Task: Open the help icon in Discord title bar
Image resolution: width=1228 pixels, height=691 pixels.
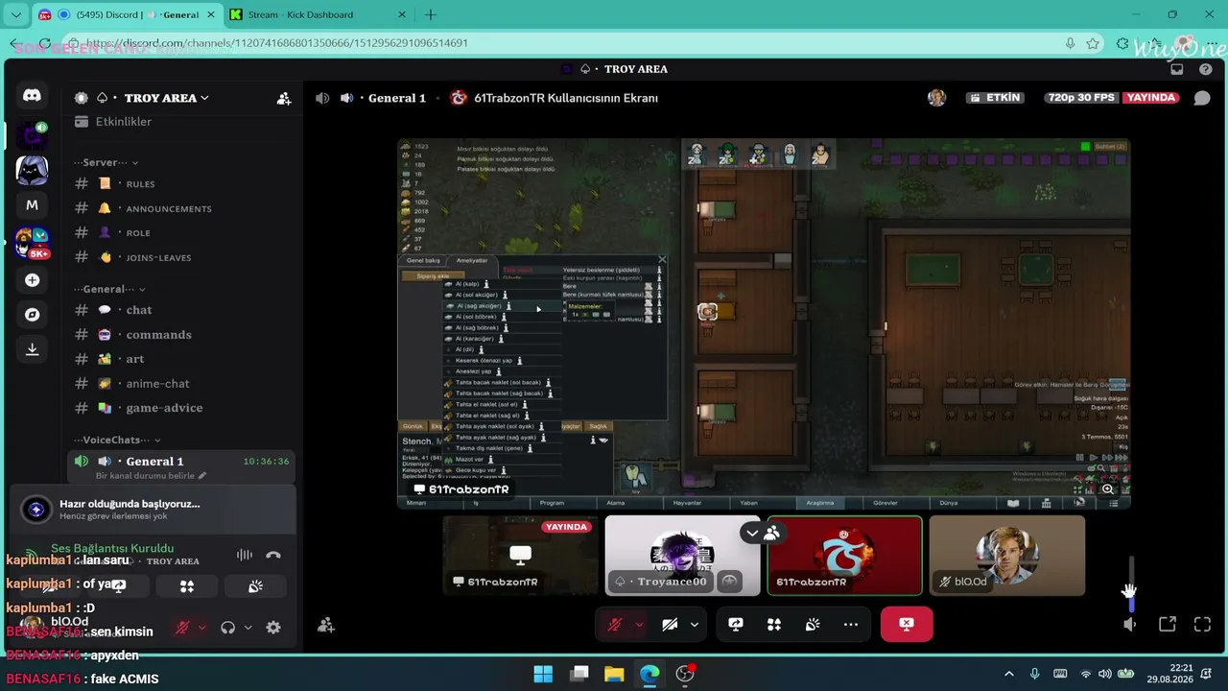Action: 1205,69
